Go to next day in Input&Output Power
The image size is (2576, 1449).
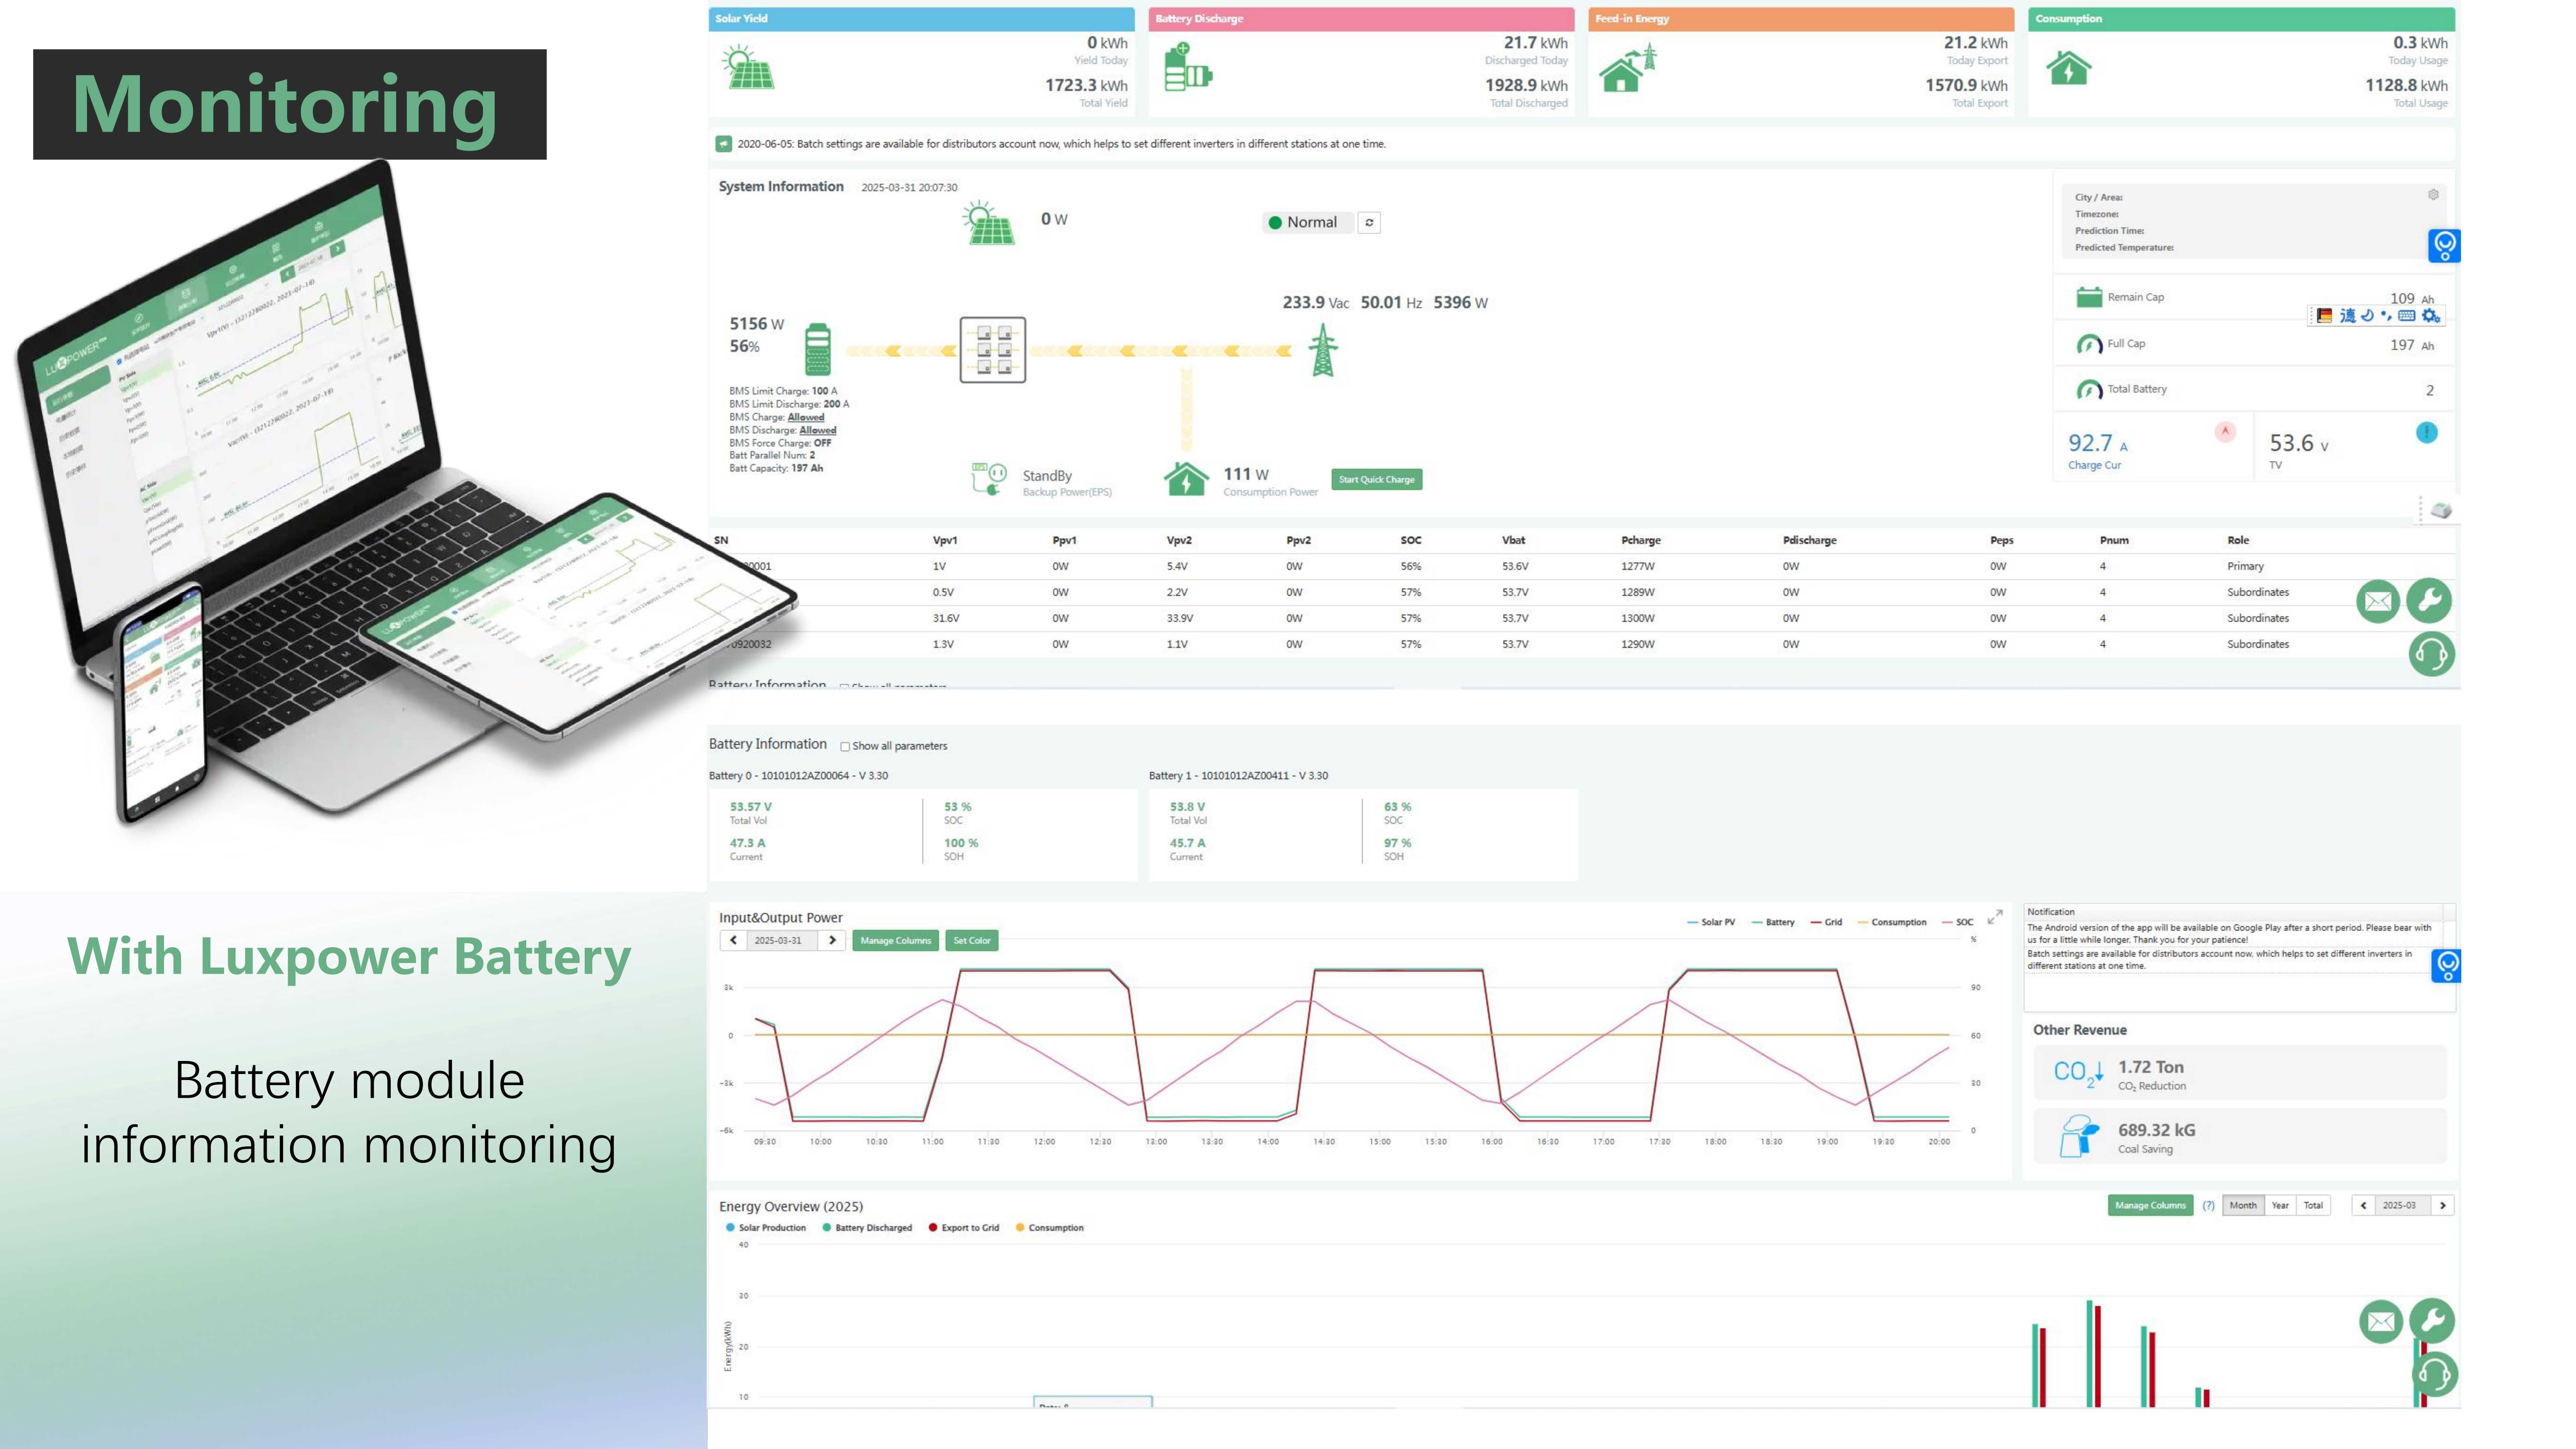pos(832,940)
